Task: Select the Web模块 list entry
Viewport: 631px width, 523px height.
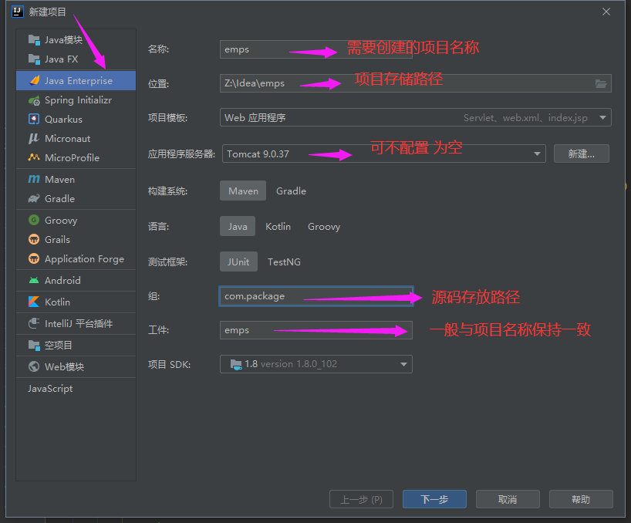Action: pos(76,366)
